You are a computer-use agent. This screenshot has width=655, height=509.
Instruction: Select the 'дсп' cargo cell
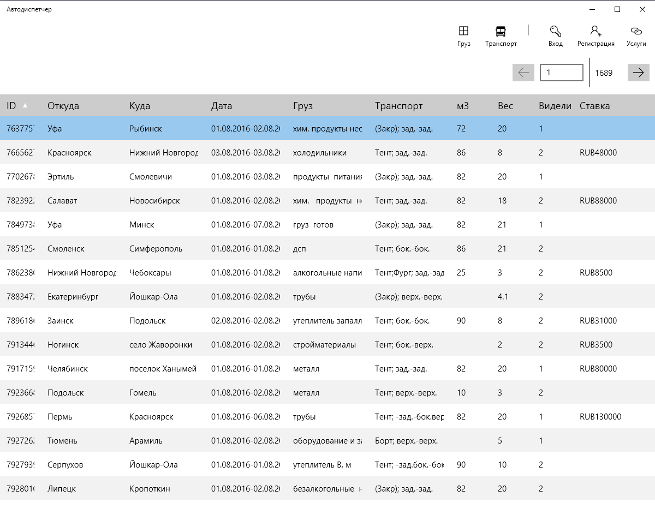click(299, 249)
